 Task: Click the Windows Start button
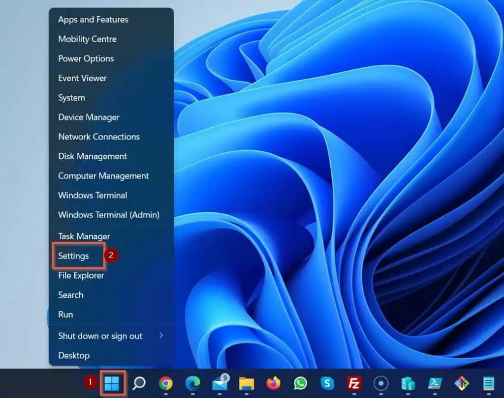112,383
